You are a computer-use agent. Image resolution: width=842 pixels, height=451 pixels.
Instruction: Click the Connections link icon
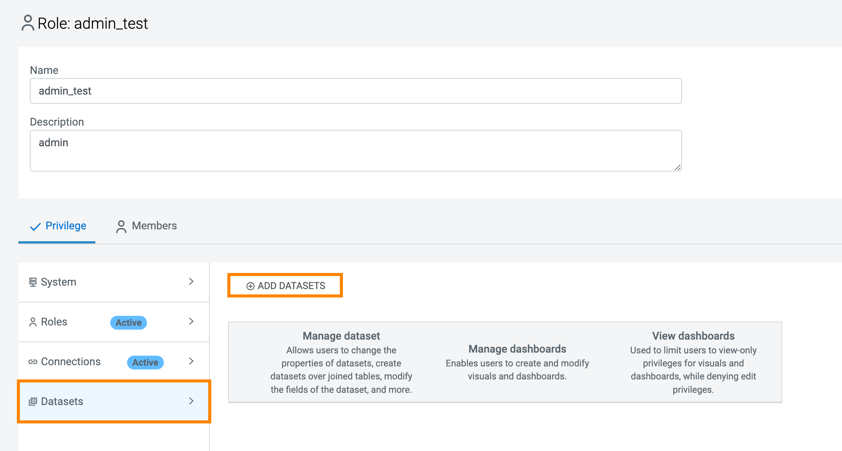click(33, 362)
